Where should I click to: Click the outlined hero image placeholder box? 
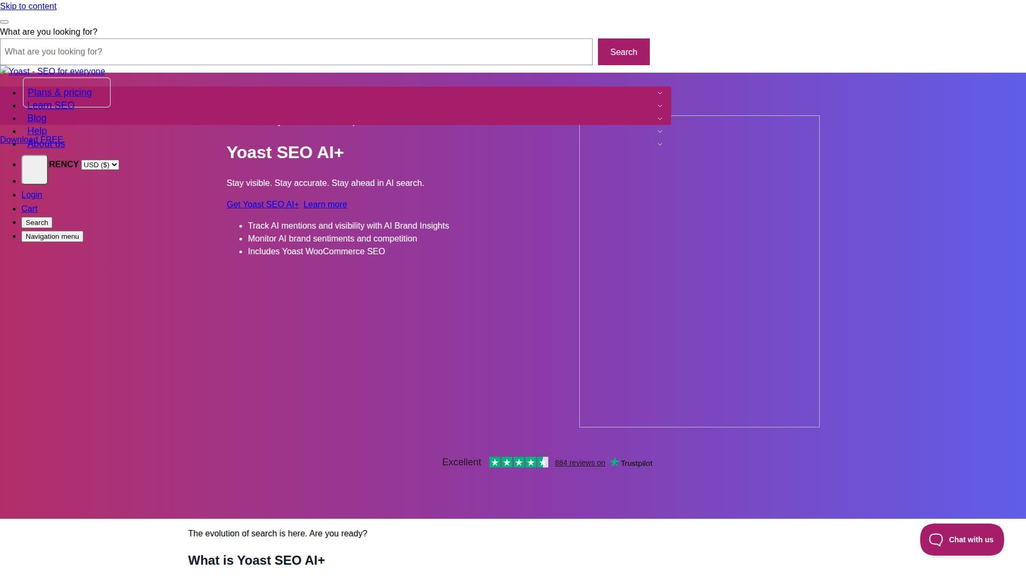click(x=699, y=271)
